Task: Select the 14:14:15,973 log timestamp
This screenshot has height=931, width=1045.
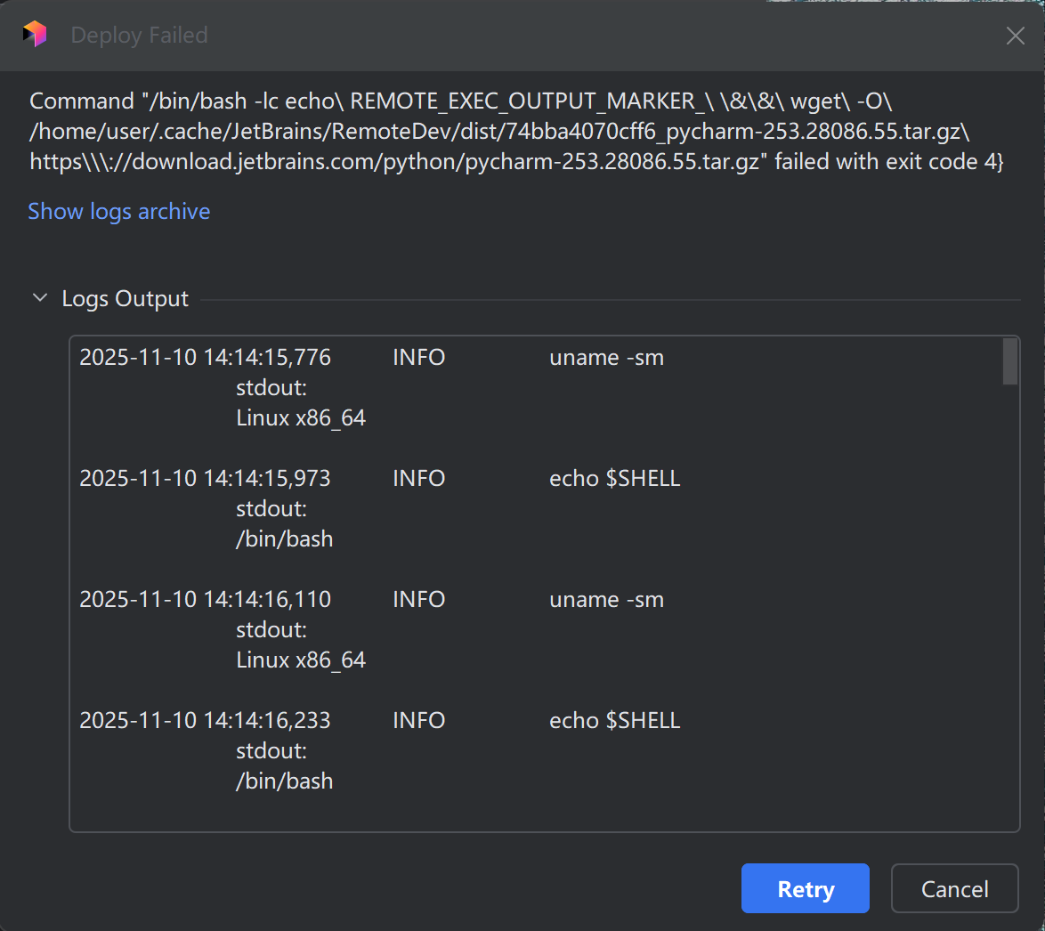Action: pyautogui.click(x=205, y=479)
